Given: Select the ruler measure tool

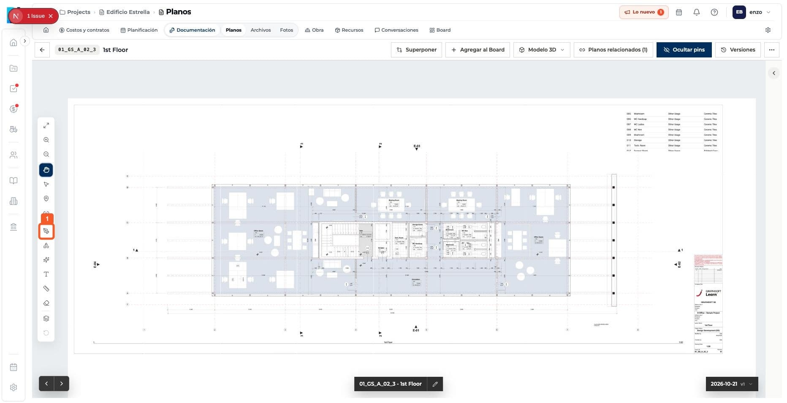Looking at the screenshot, I should coord(46,289).
